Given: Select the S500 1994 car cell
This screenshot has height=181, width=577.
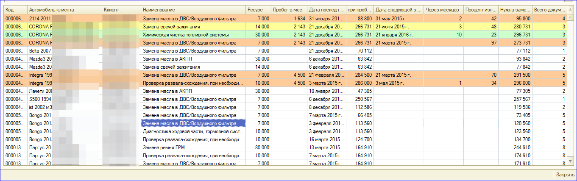Looking at the screenshot, I should 65,99.
